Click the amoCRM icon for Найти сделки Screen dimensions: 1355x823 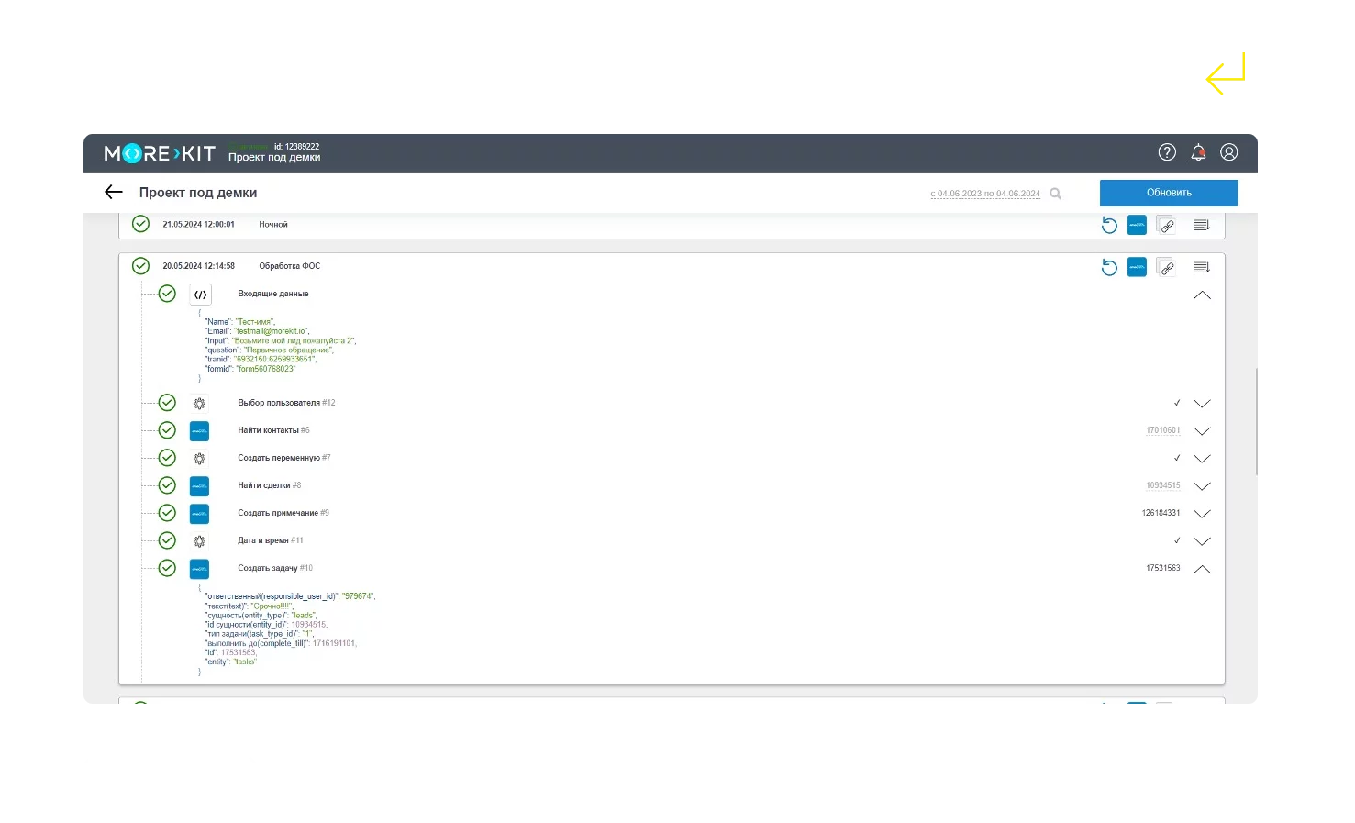pyautogui.click(x=199, y=485)
